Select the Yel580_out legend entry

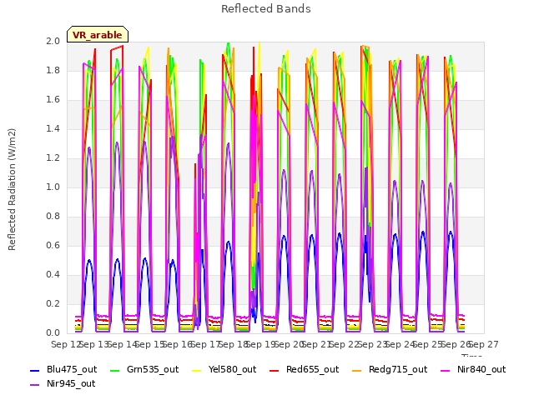224,370
